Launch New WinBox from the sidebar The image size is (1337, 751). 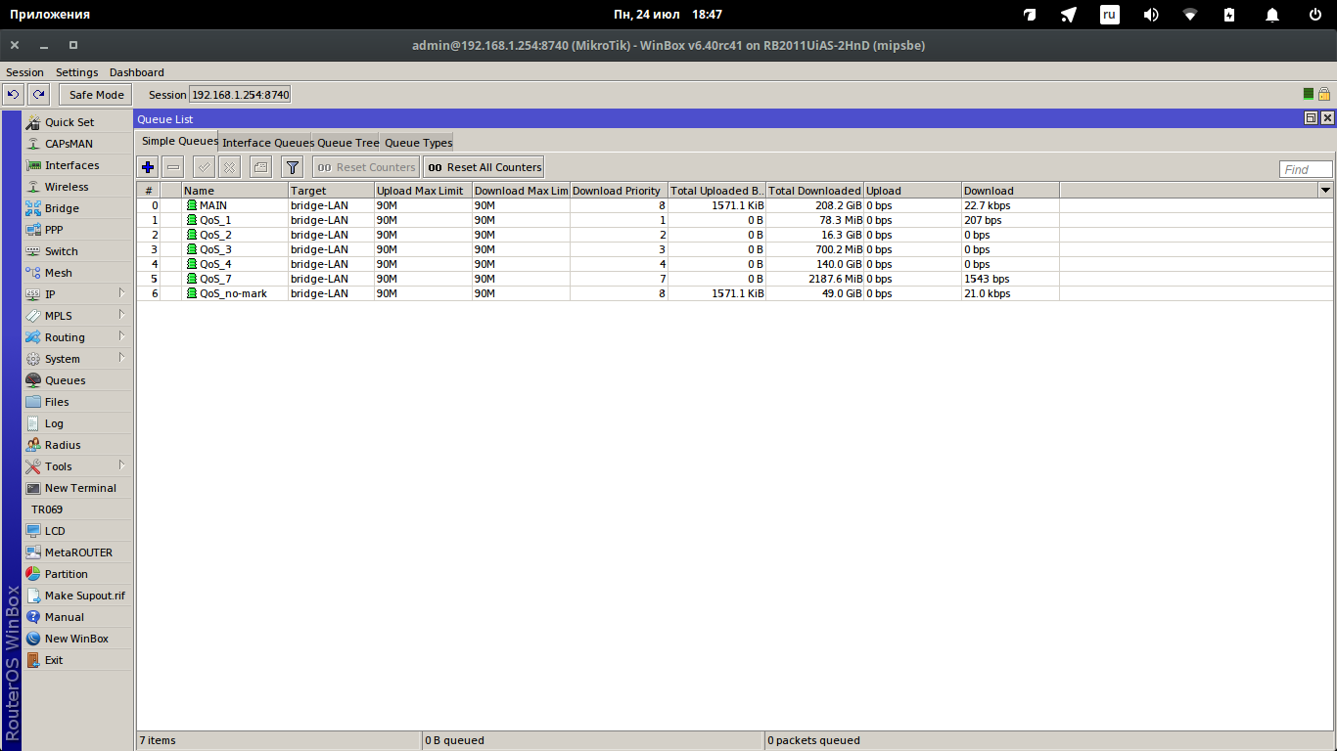click(77, 639)
